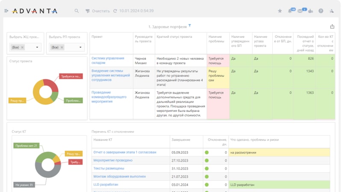Click the Наличие проблемы column header
The width and height of the screenshot is (342, 192).
pyautogui.click(x=217, y=39)
